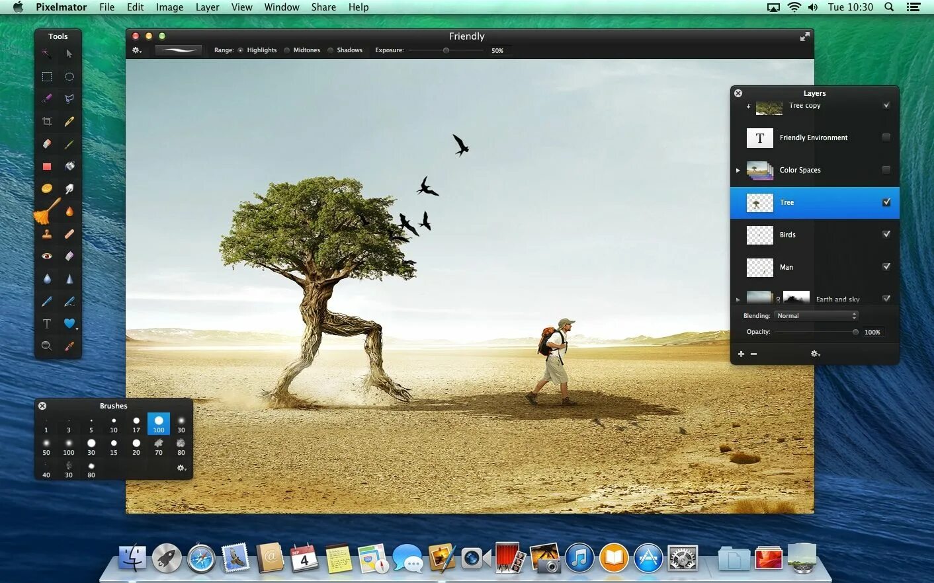This screenshot has height=583, width=934.
Task: Choose the Blur water drop tool
Action: point(47,279)
